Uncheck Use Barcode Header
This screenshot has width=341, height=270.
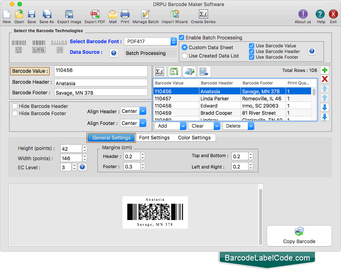tap(252, 51)
